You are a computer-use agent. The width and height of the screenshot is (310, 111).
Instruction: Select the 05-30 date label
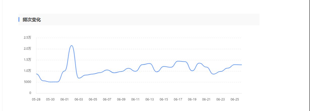[50, 99]
